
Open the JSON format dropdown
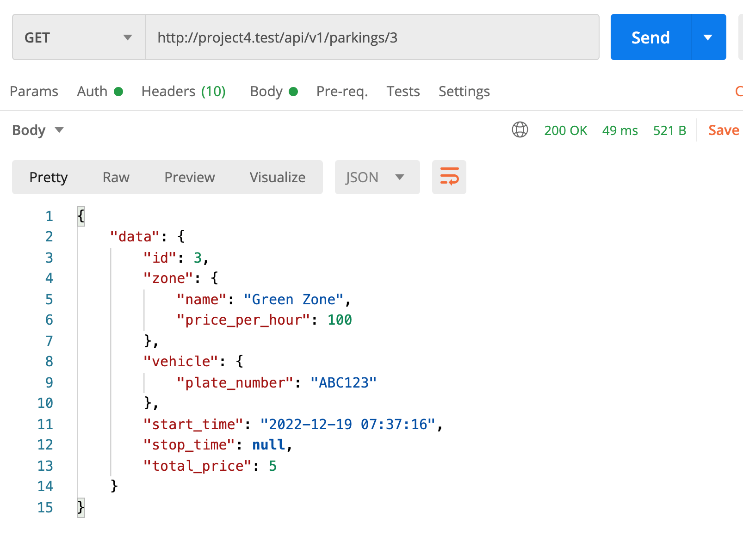[377, 177]
